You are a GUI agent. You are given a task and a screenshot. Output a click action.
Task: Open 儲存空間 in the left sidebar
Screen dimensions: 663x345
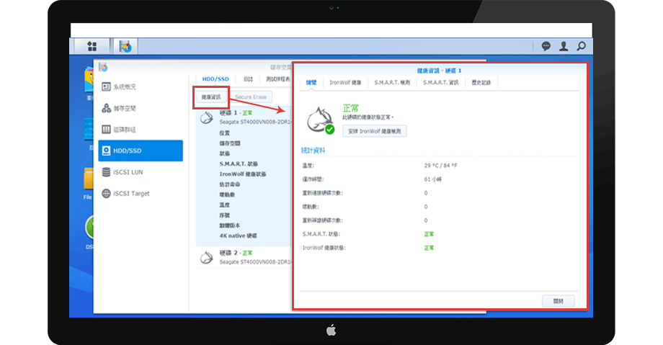coord(119,108)
